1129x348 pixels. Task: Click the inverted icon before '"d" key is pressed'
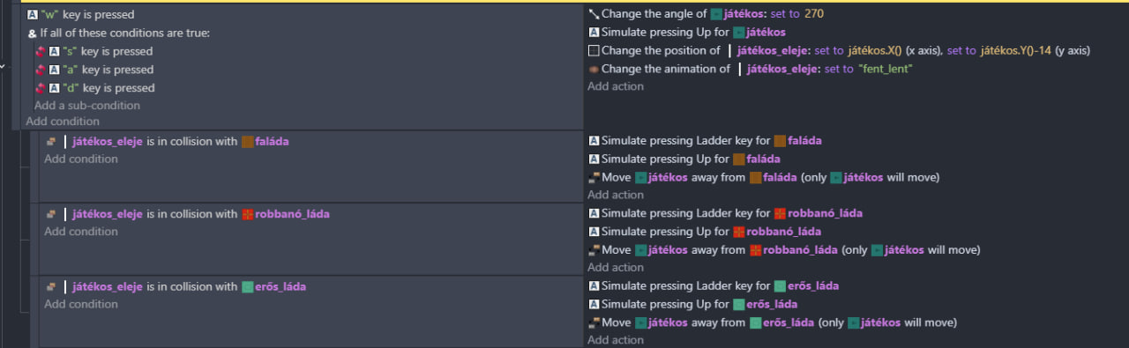[40, 88]
